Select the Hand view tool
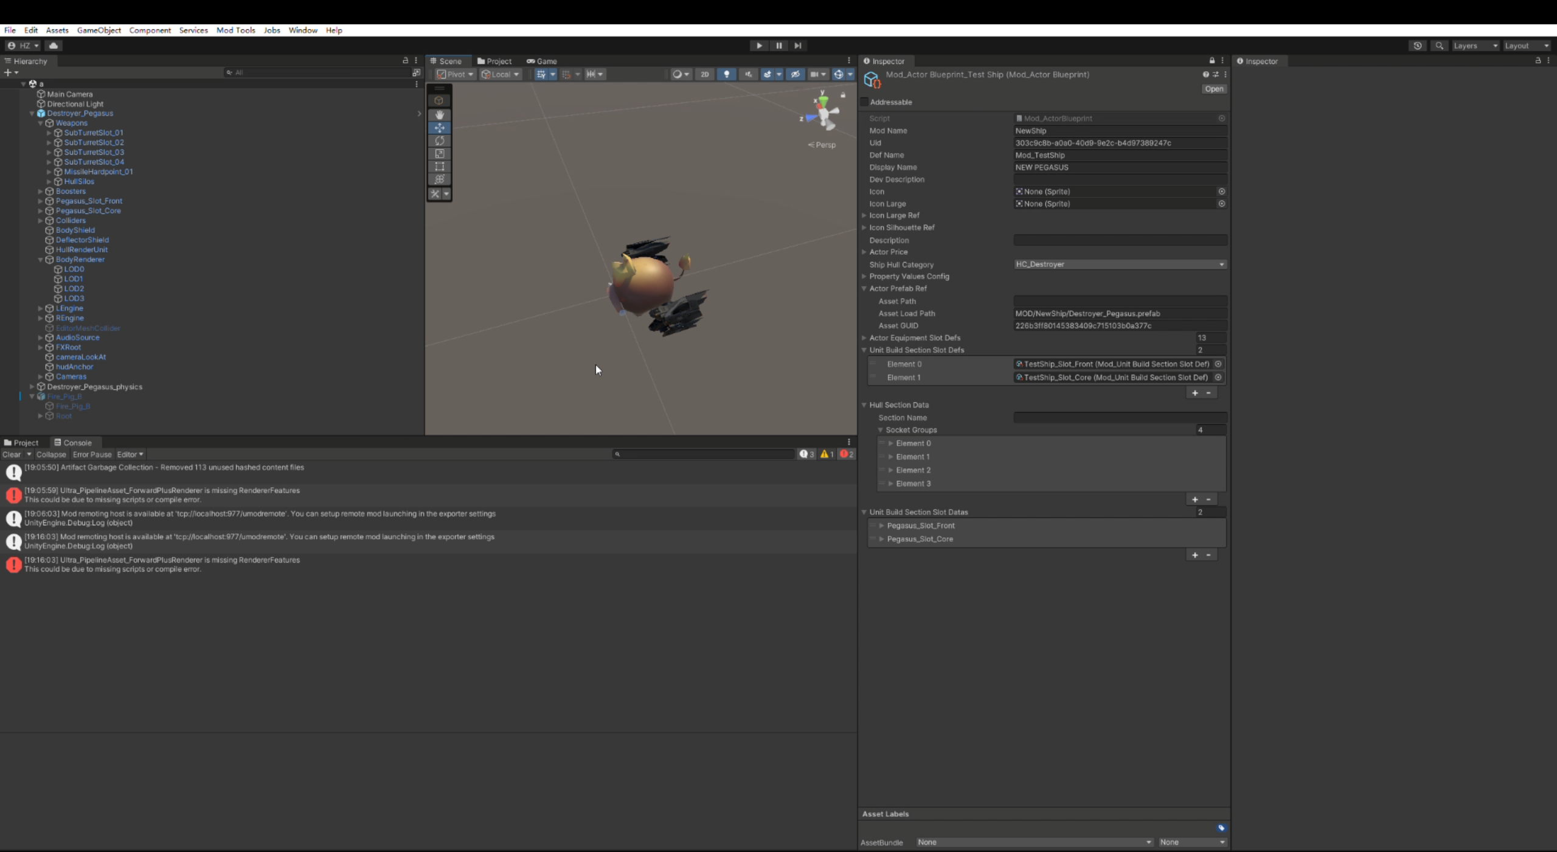Screen dimensions: 1557x852 (x=439, y=114)
